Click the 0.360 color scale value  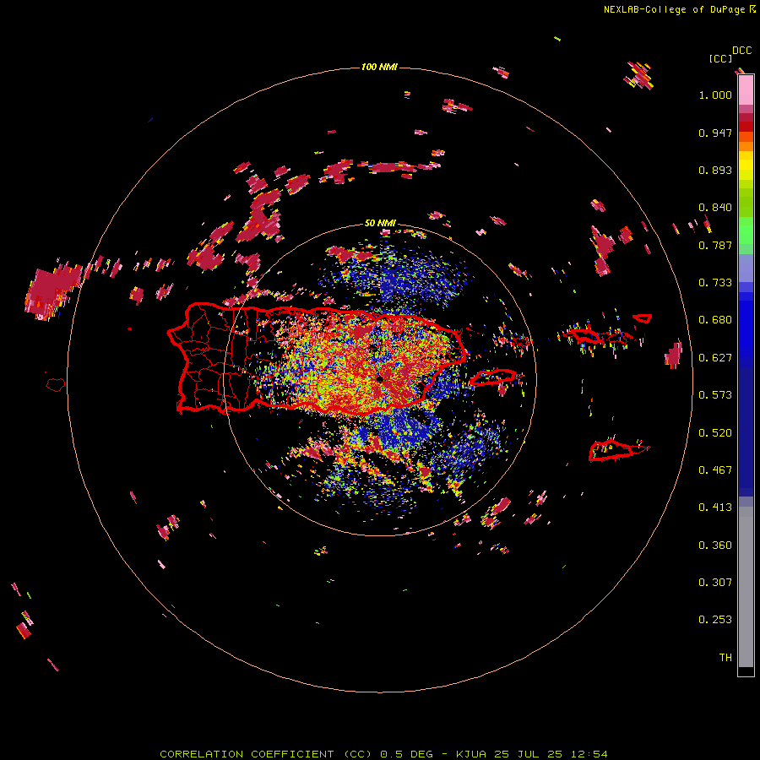click(x=715, y=546)
